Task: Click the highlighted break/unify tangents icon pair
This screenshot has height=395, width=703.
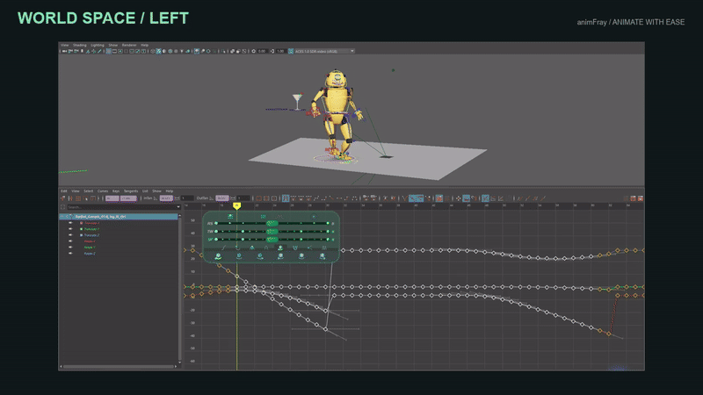Action: click(416, 198)
